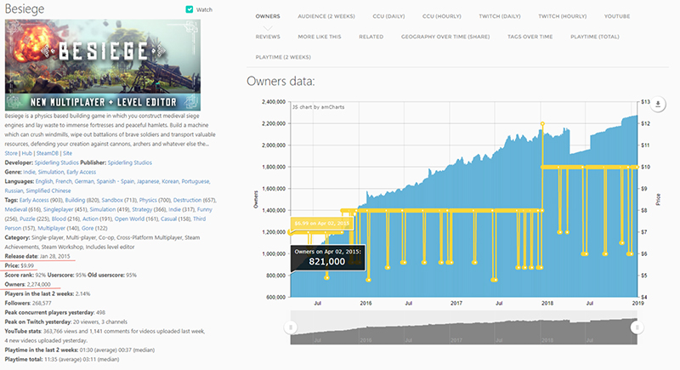Click the Japanese language link
The image size is (680, 370).
[148, 181]
